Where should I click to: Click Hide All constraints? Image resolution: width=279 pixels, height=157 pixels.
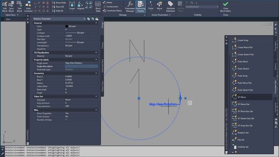tap(58, 11)
